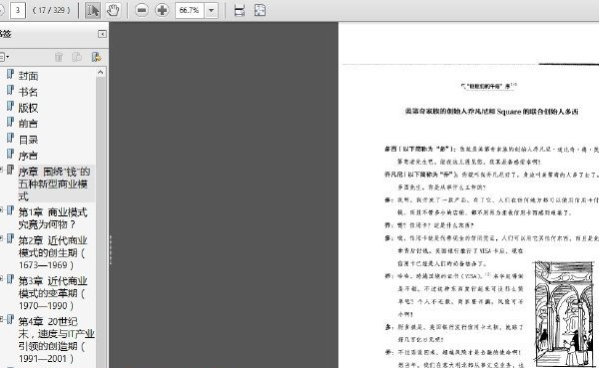Open the 版权 bookmark
The height and width of the screenshot is (368, 599).
point(28,108)
